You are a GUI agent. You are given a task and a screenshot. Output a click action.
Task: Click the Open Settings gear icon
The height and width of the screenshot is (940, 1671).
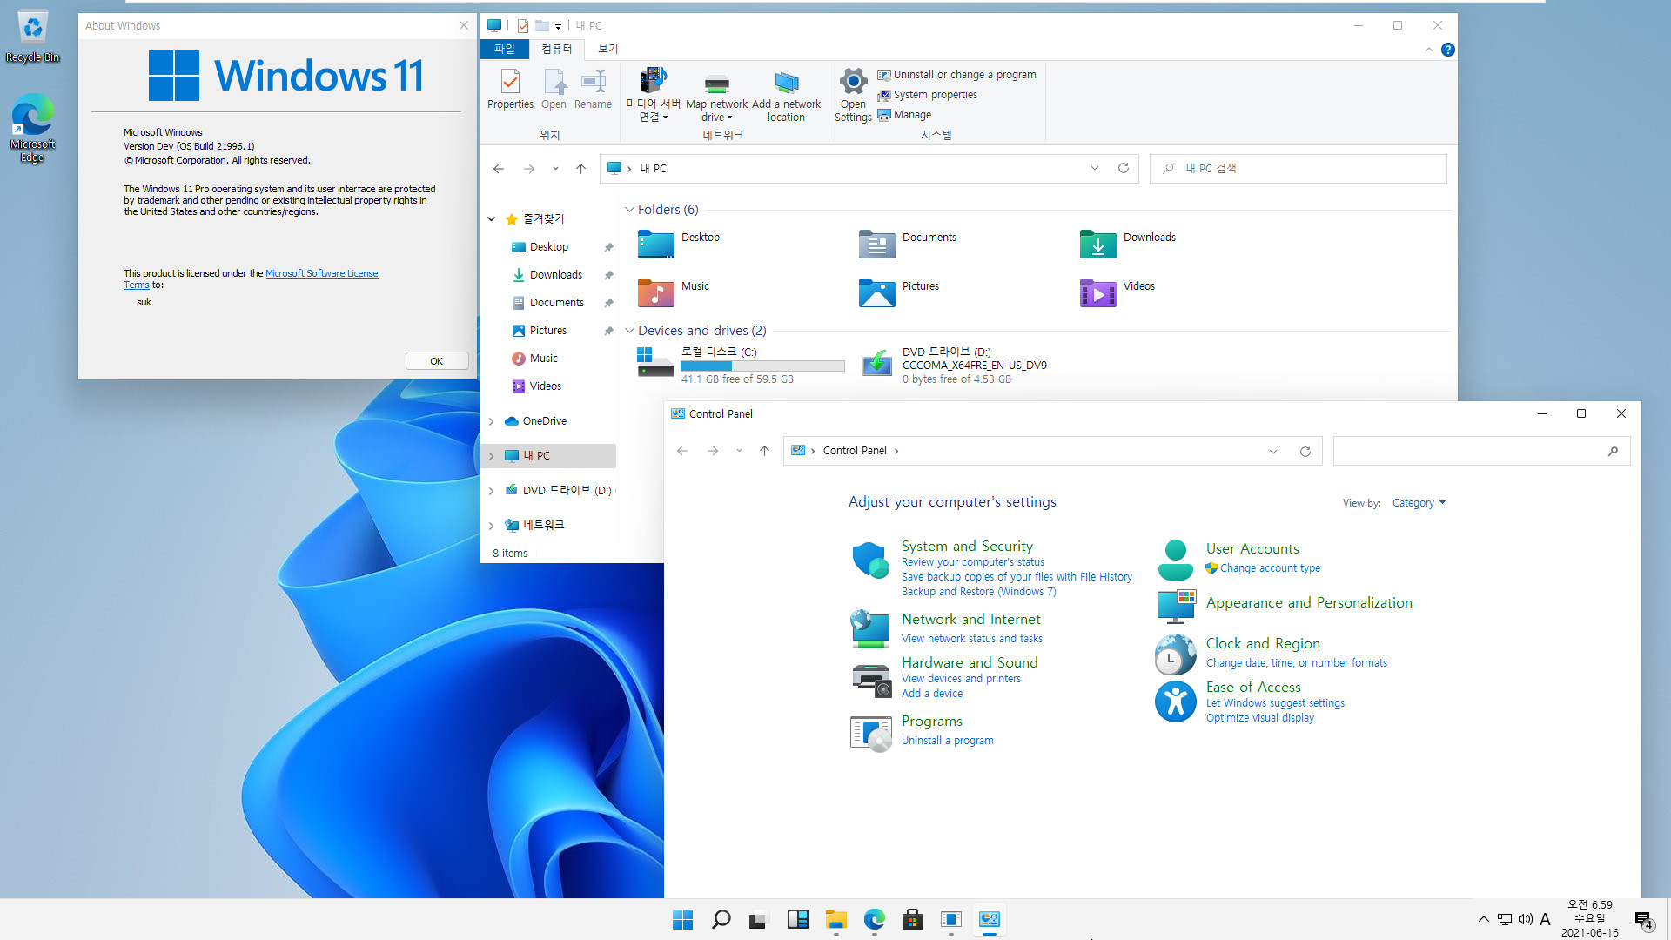[853, 82]
